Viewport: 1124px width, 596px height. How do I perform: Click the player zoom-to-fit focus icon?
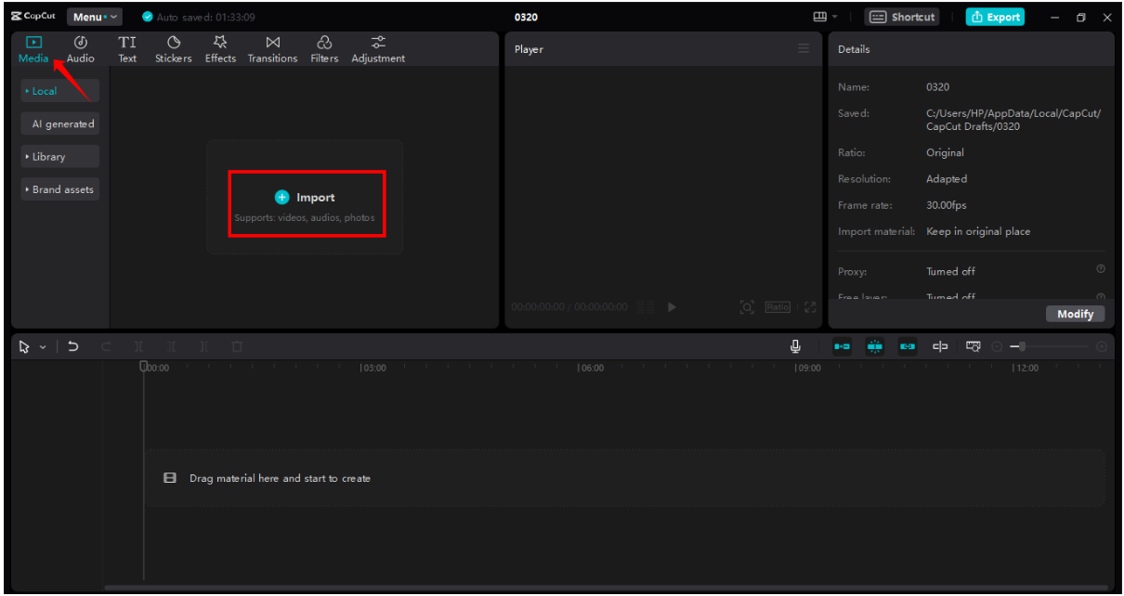coord(747,306)
